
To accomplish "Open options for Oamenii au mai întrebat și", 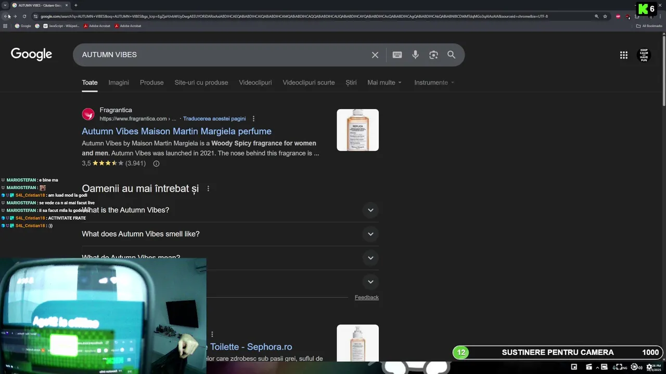I will tap(208, 189).
